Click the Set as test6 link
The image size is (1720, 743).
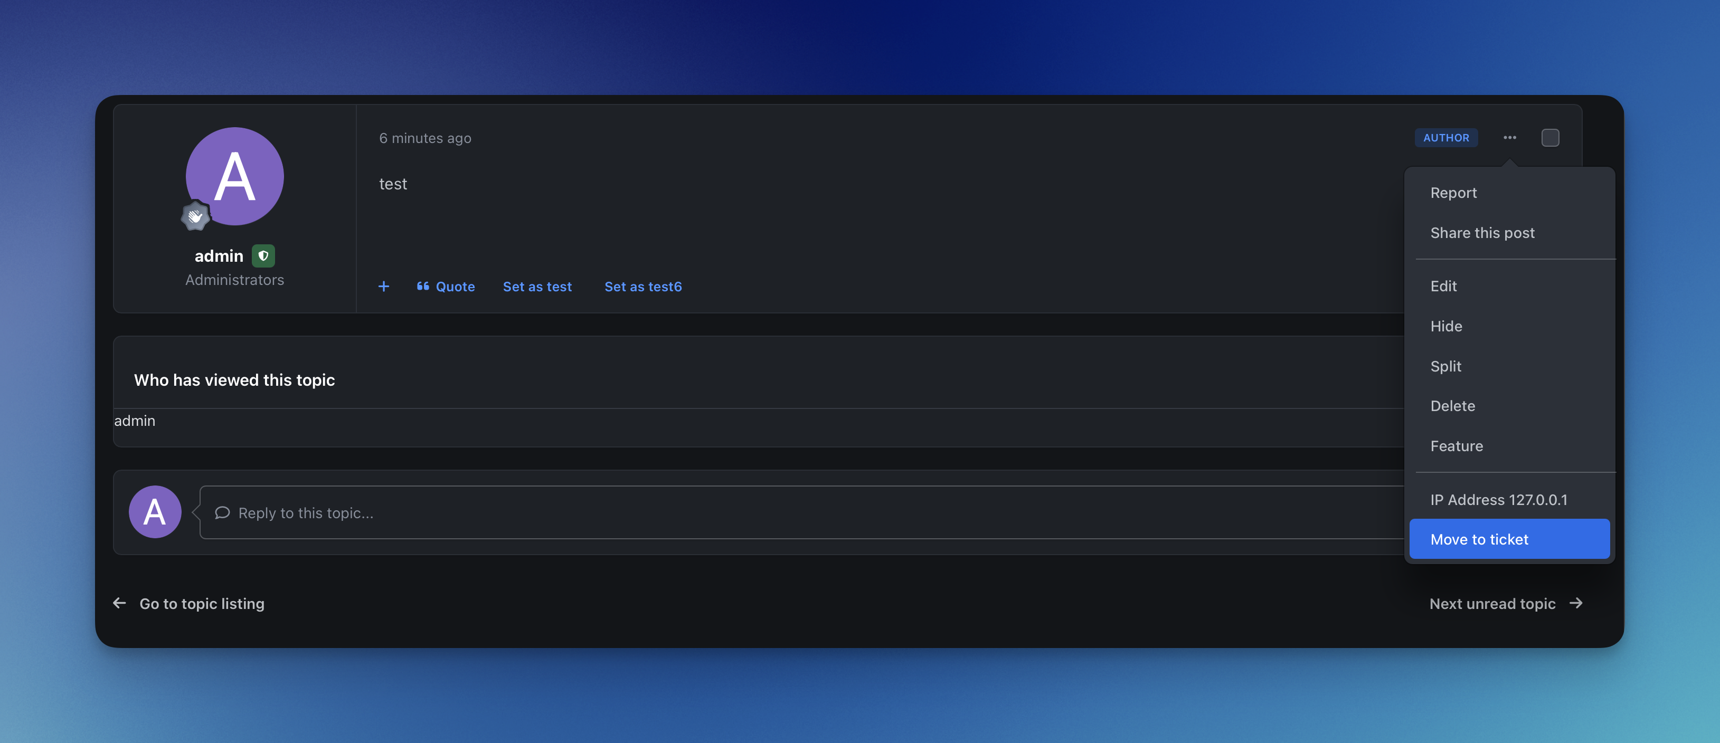click(x=642, y=287)
